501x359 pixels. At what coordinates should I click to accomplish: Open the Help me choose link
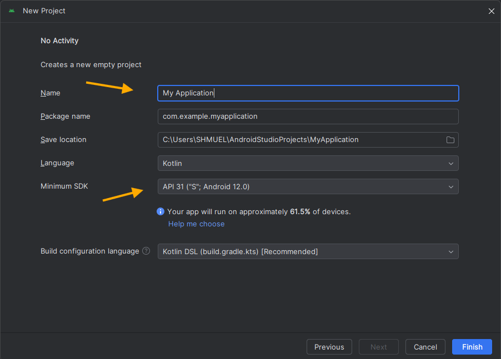tap(196, 224)
